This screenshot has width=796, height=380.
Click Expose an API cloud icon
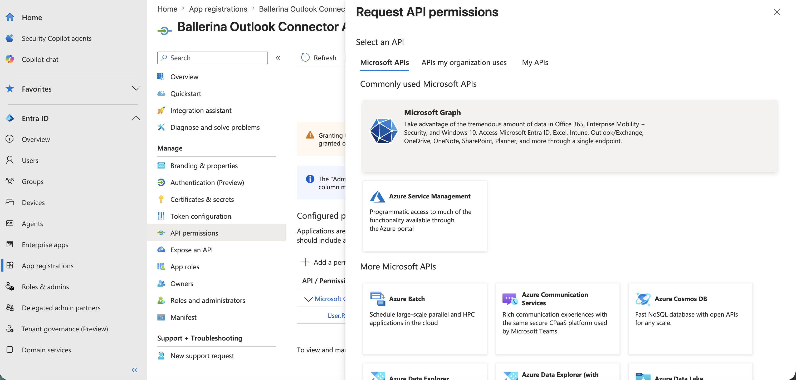point(161,250)
